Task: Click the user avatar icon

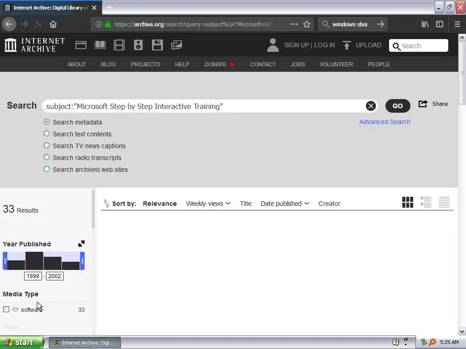Action: point(273,45)
